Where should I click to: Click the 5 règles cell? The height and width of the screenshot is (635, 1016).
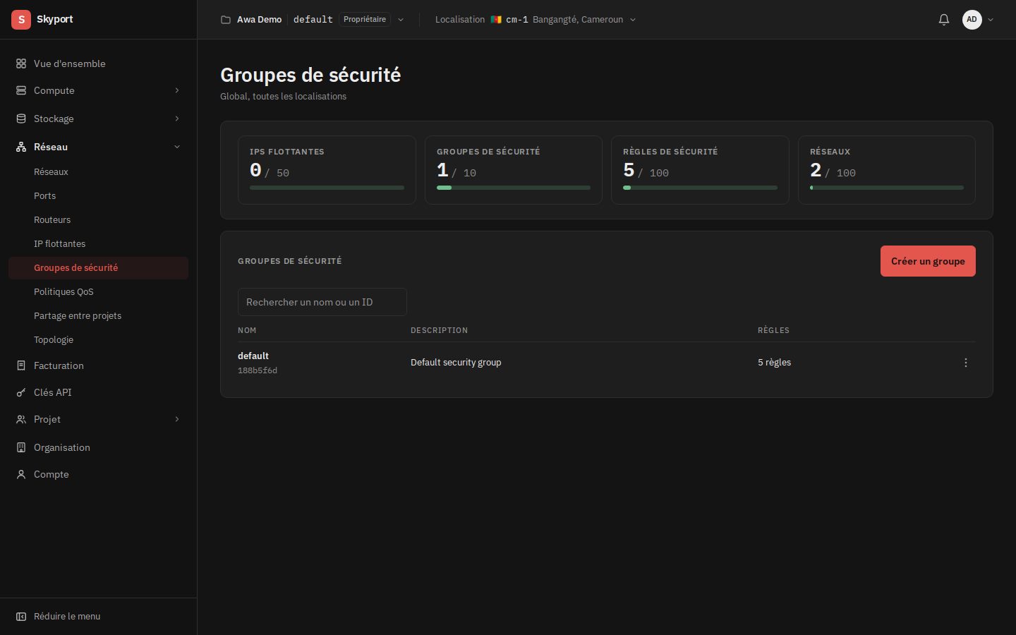[x=774, y=363]
